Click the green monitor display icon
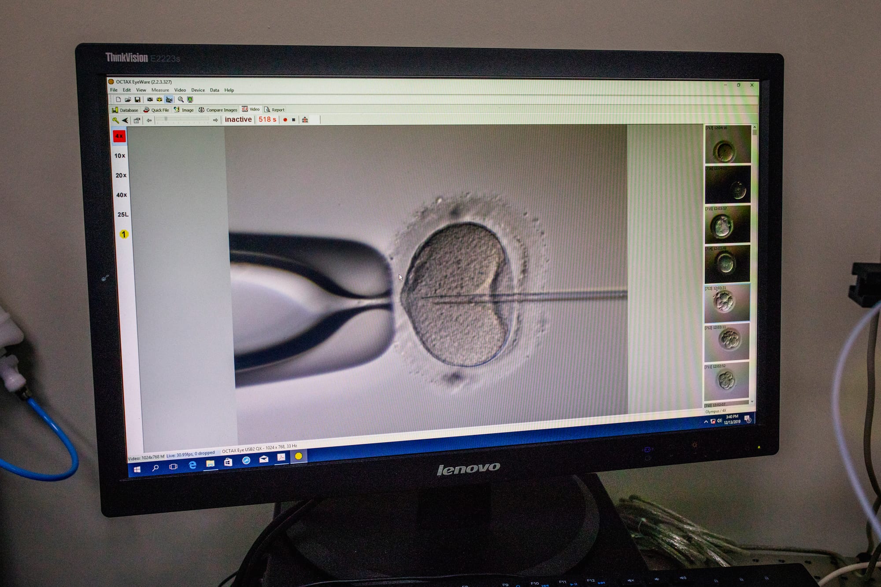The width and height of the screenshot is (881, 587). pos(190,100)
